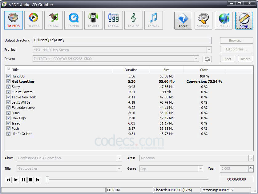The image size is (258, 194).
Task: Select the To WAV note icon
Action: point(154,20)
